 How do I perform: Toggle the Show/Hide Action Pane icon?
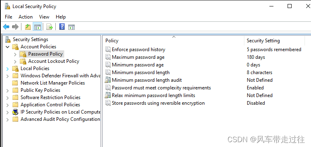click(71, 27)
